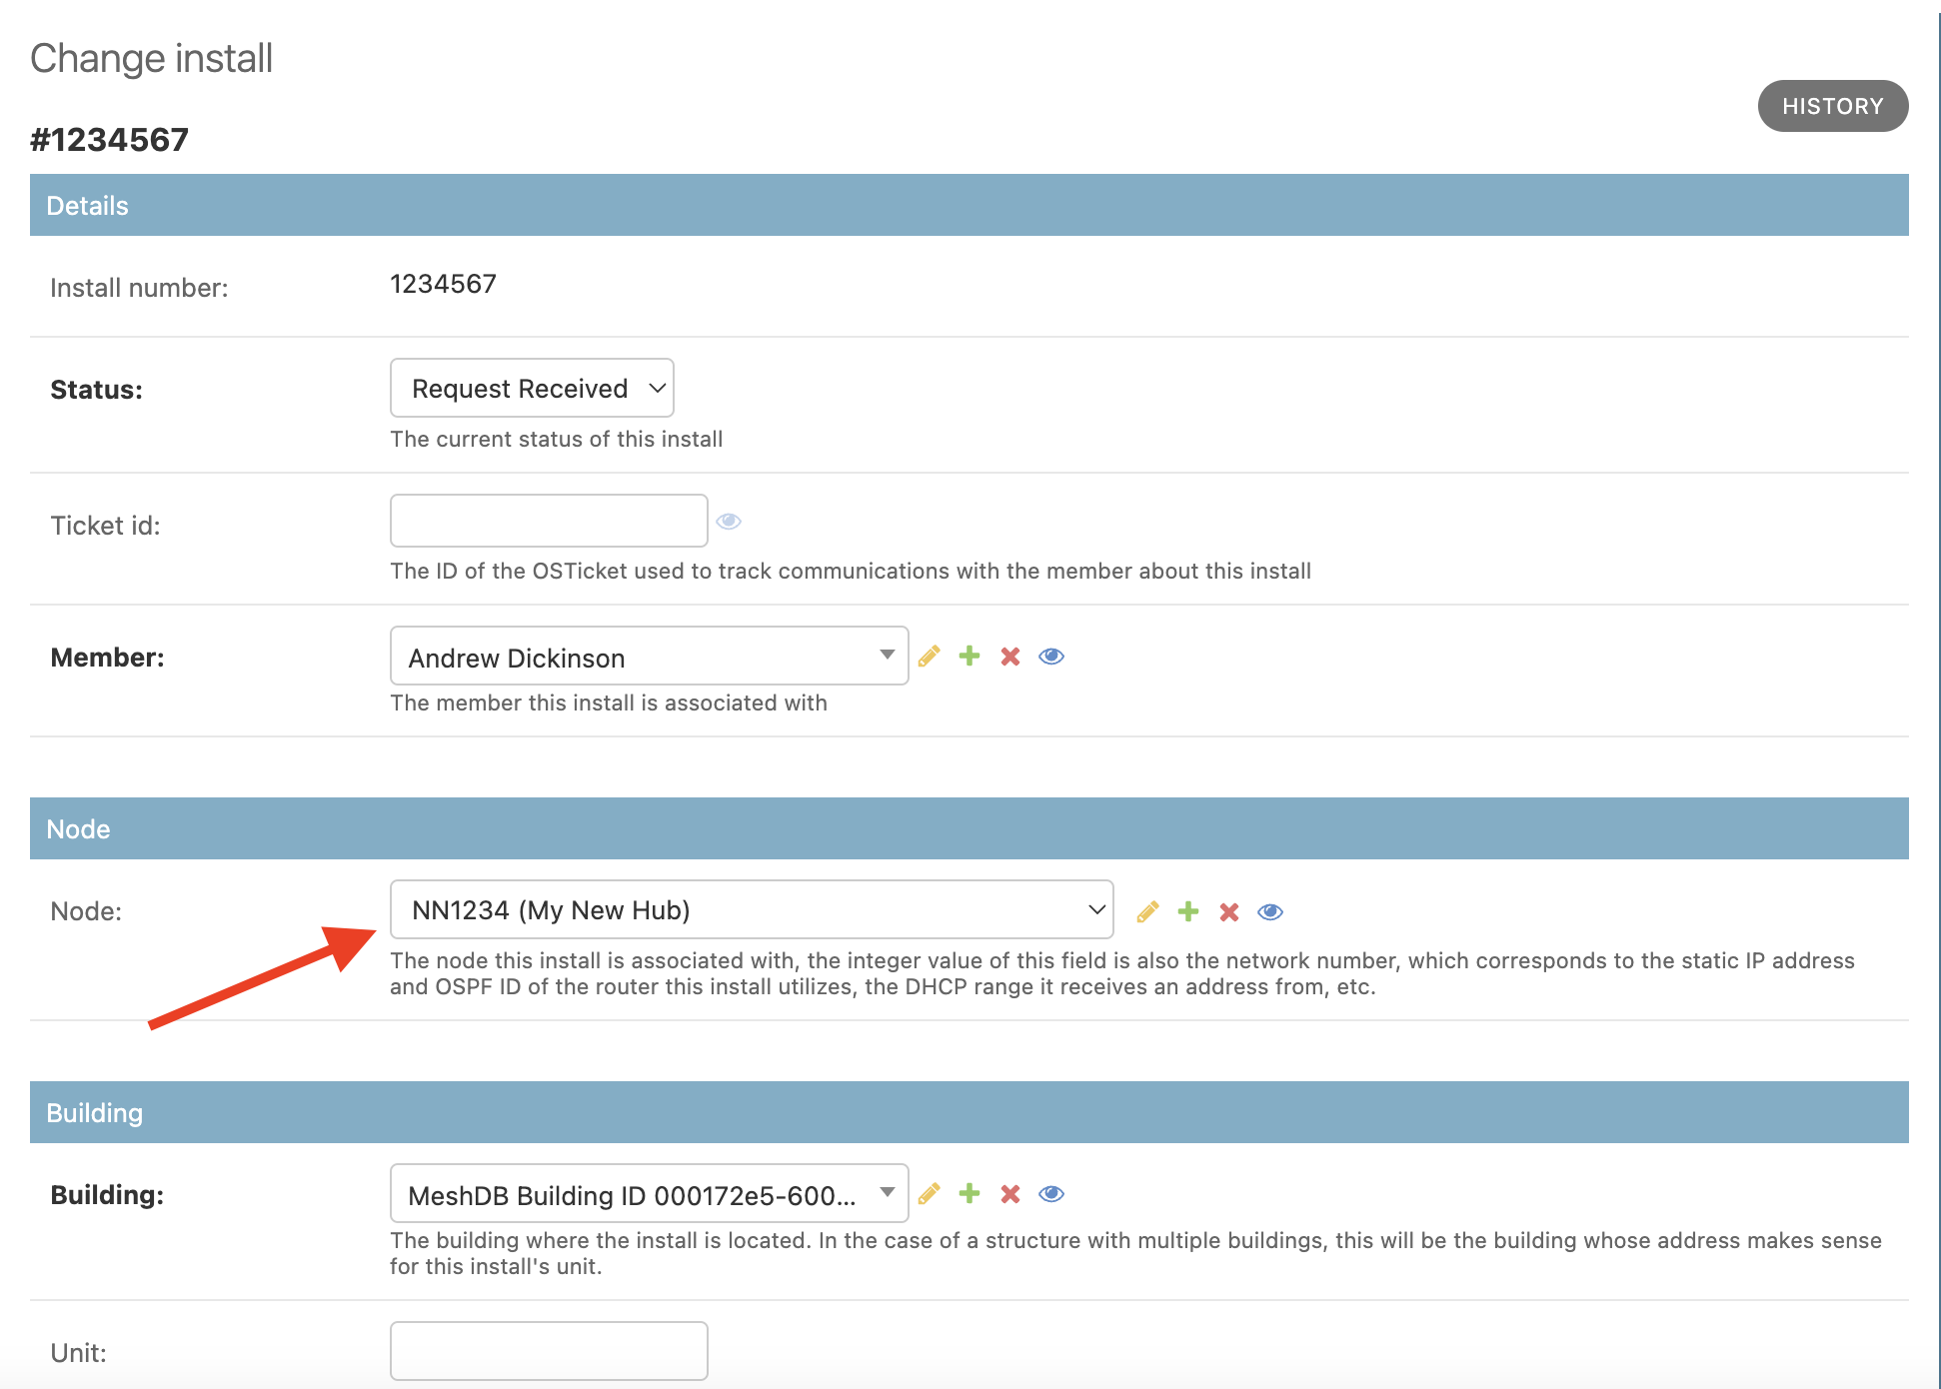Edit the selected Node with the pencil icon

(x=1148, y=911)
